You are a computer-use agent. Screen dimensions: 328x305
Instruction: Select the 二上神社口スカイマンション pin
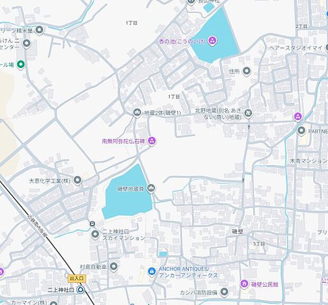(95, 234)
